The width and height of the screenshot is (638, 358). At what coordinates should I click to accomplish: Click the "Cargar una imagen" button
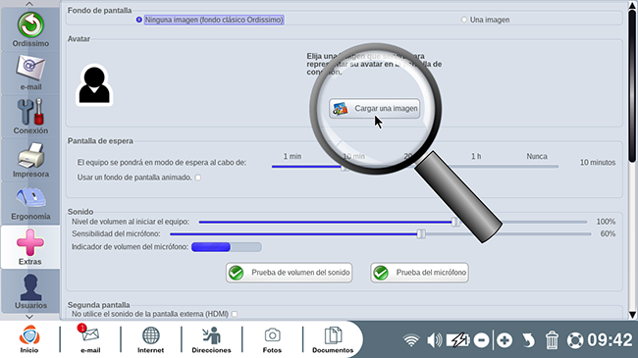[374, 109]
